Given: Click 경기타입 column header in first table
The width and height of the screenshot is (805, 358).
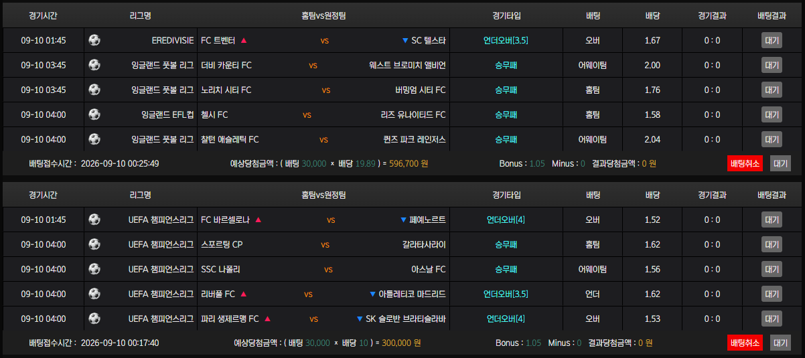Looking at the screenshot, I should (506, 15).
